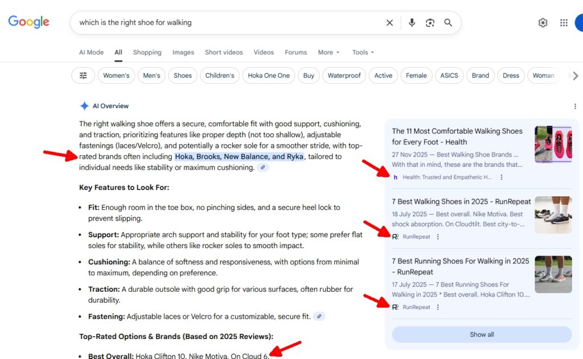Open the 7 Best Walking Shoes article
Image resolution: width=583 pixels, height=359 pixels.
461,201
